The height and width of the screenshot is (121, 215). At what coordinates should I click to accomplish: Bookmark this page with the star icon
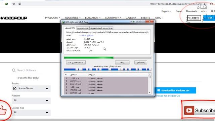tap(14, 4)
